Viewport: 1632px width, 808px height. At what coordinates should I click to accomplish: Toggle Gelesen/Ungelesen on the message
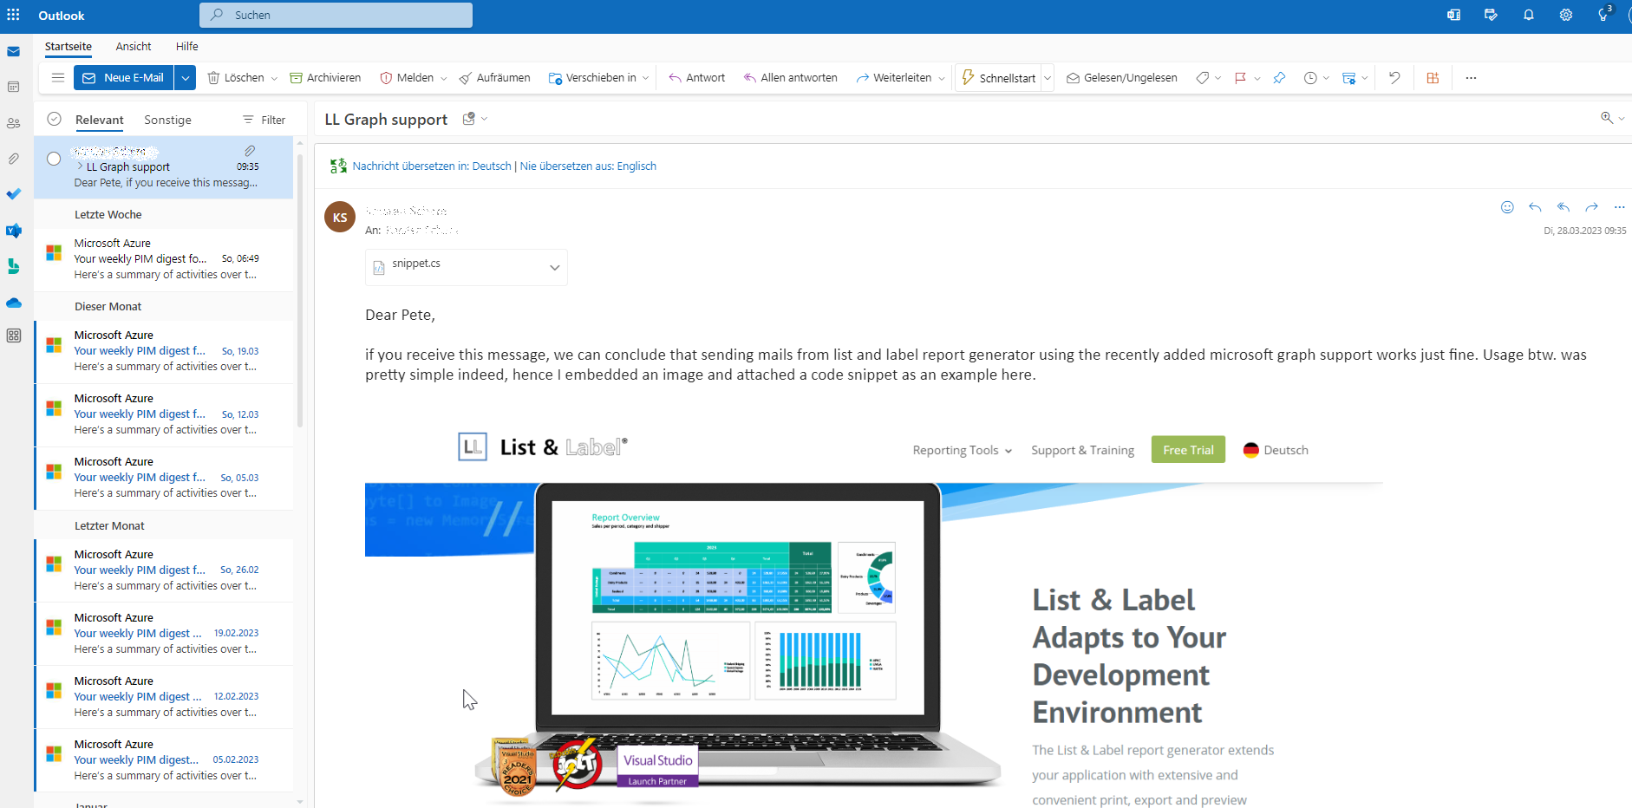click(x=1121, y=77)
